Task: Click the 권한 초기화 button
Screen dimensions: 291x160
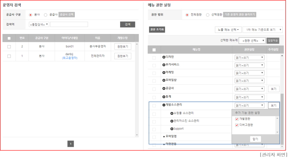Action: (157, 30)
